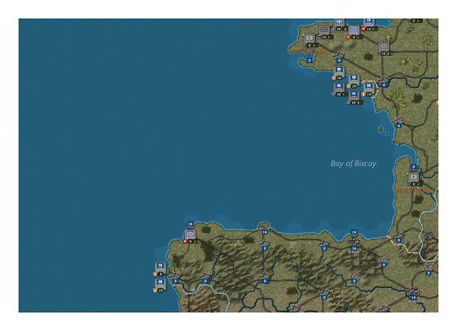This screenshot has height=331, width=457.
Task: Click the port marker just north of Bordeaux
Action: pos(413,167)
